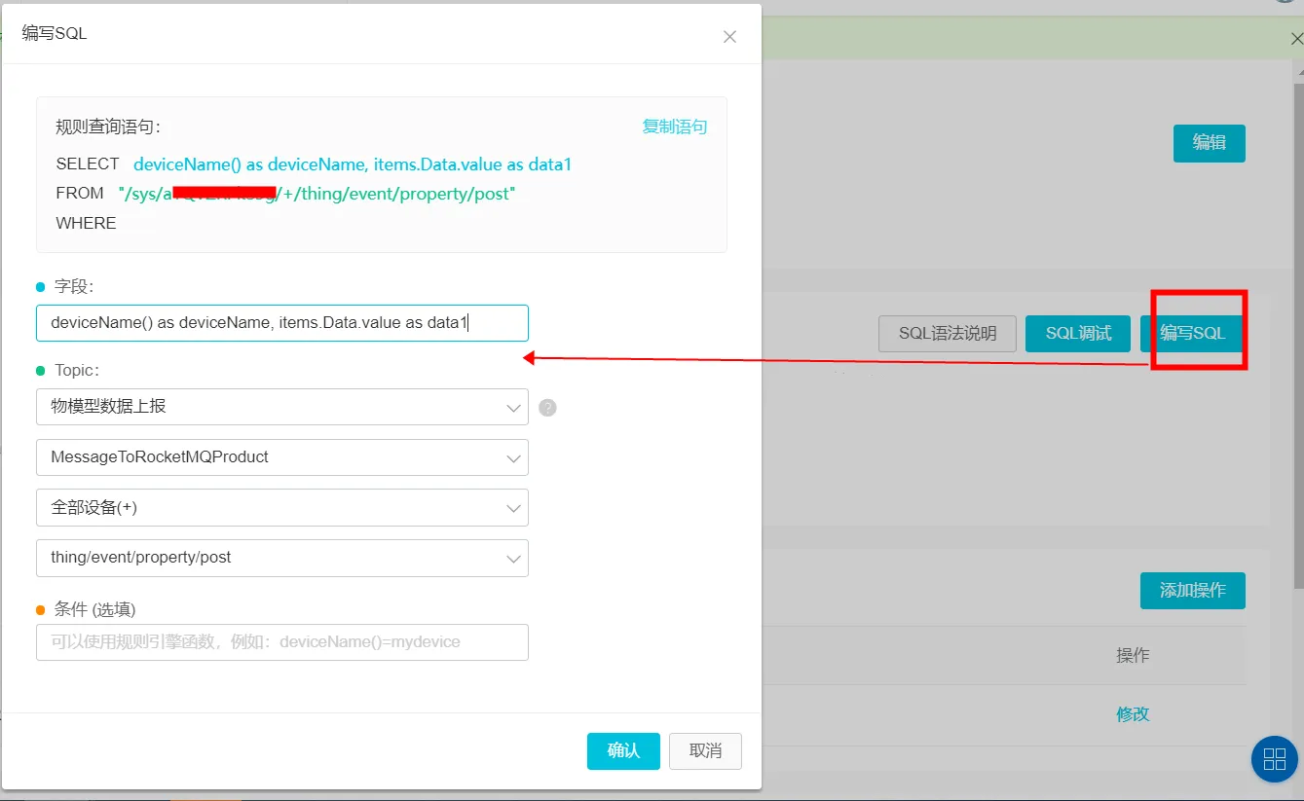Click the 操作 column header
Image resolution: width=1304 pixels, height=801 pixels.
(1133, 656)
